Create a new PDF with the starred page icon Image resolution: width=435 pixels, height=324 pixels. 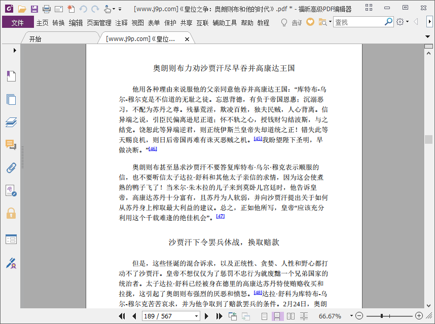[71, 9]
